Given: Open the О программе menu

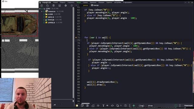Looking at the screenshot, I should coord(127,2).
